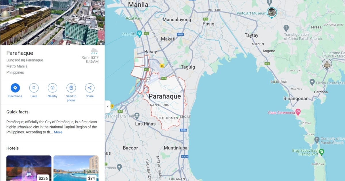Click the Makati map label

[x=168, y=39]
